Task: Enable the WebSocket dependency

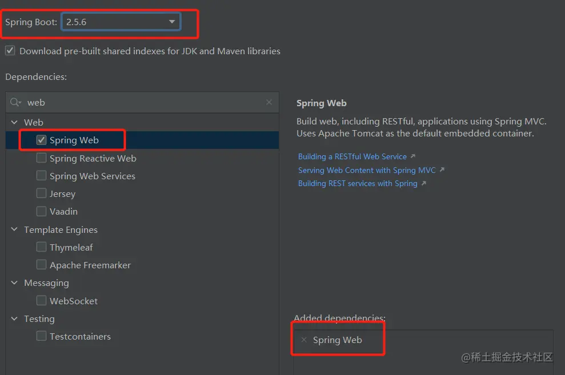Action: 41,301
